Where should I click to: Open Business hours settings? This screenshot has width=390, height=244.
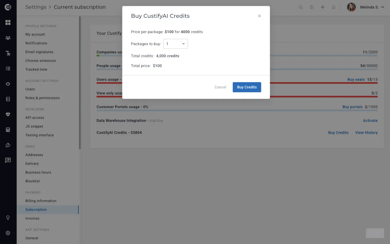coord(38,172)
